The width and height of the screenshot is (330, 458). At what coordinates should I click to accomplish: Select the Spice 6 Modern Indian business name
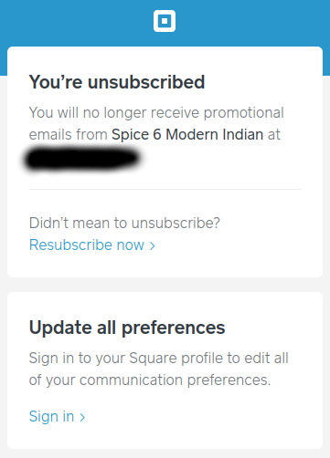tap(187, 134)
